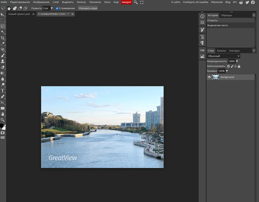Click the search magnifier in menu bar
Image resolution: width=259 pixels, height=202 pixels.
[x=136, y=2]
